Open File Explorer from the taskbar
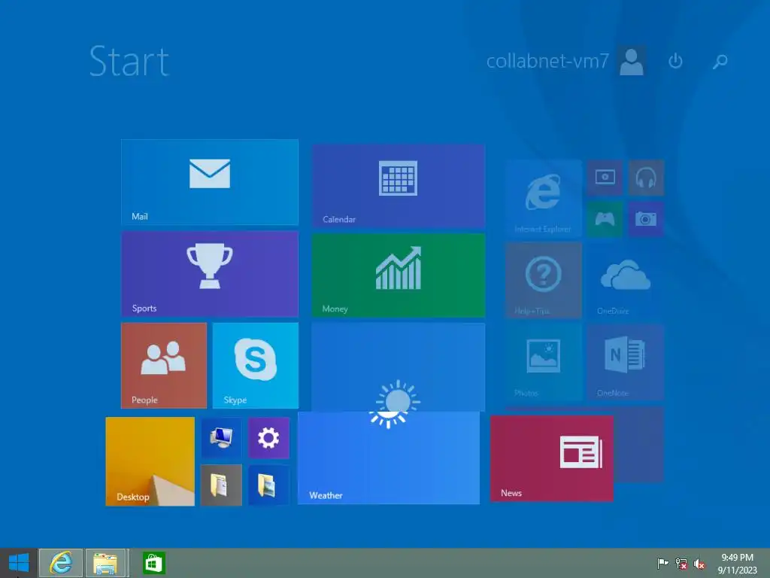 106,563
